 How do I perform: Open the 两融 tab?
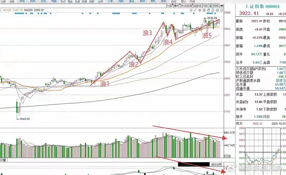tap(53, 1)
